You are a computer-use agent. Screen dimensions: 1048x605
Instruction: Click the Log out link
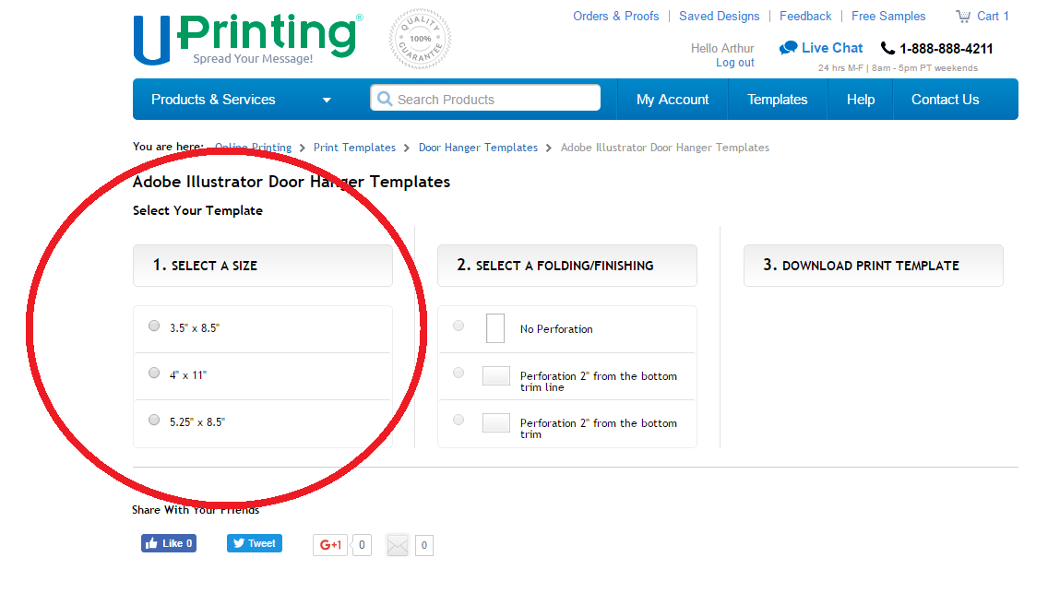pos(734,62)
